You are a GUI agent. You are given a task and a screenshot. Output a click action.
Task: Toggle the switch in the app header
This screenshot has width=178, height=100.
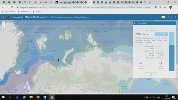click(163, 17)
